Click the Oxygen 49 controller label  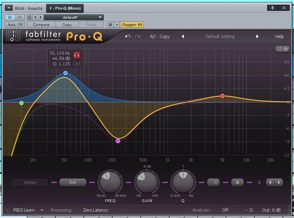[x=132, y=24]
